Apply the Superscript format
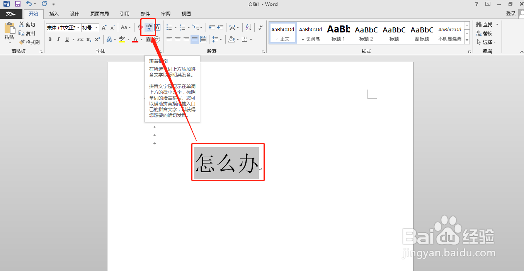This screenshot has height=271, width=524. point(97,39)
